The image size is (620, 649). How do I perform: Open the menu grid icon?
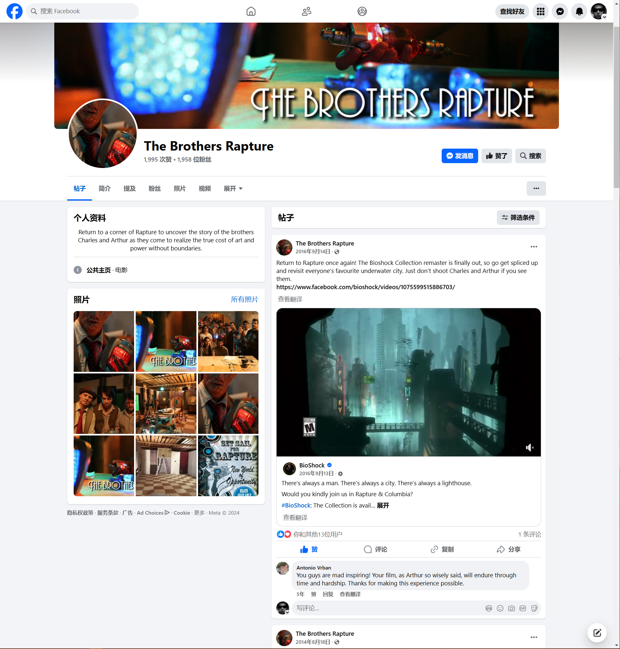tap(540, 11)
